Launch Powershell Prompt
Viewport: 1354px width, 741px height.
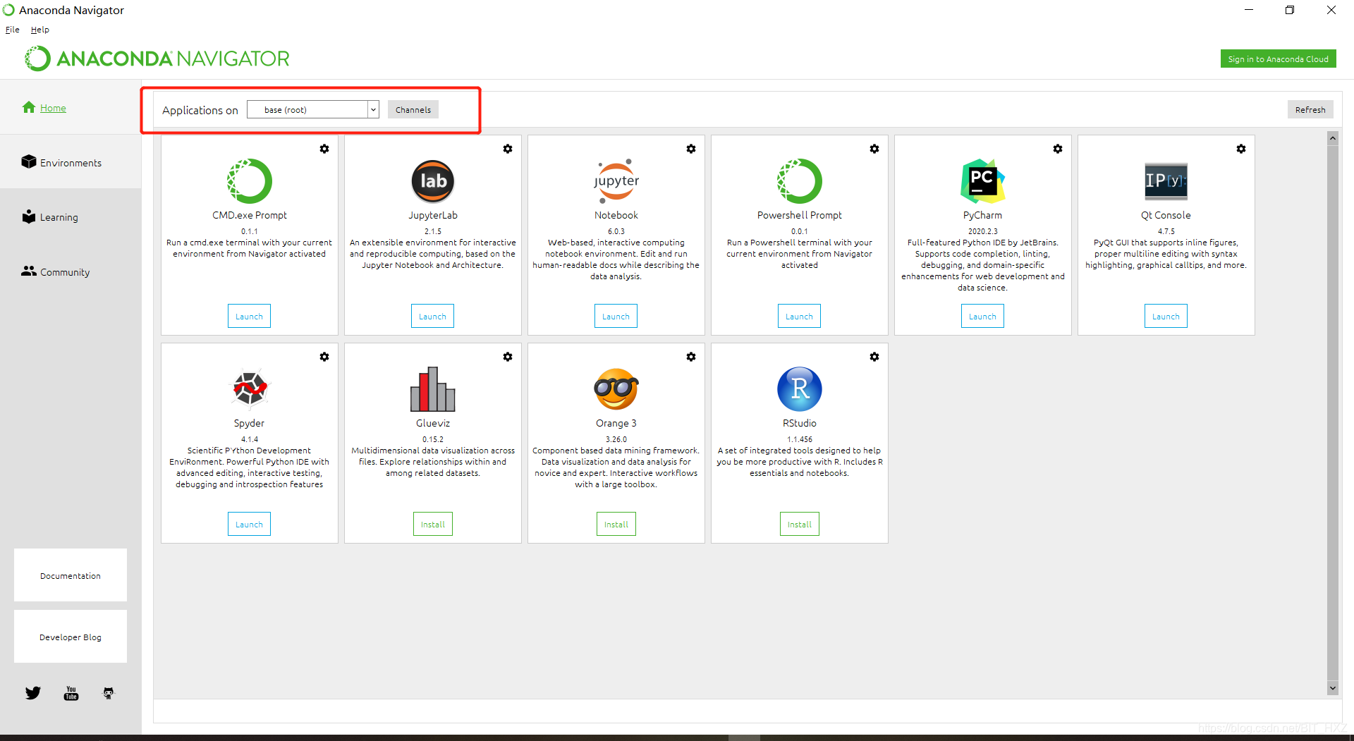point(799,316)
